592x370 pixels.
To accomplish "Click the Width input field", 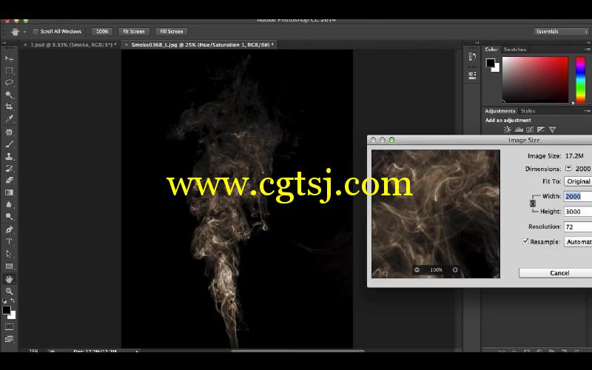I will click(578, 196).
